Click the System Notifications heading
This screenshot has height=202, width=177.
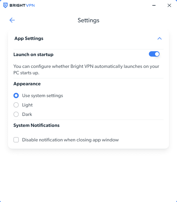pos(36,125)
